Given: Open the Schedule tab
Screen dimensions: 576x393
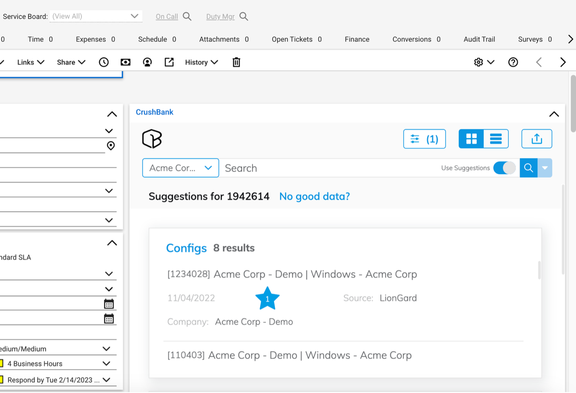Looking at the screenshot, I should click(157, 39).
